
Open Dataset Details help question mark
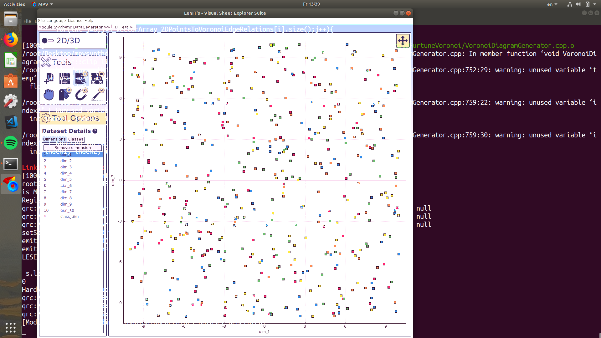coord(95,131)
